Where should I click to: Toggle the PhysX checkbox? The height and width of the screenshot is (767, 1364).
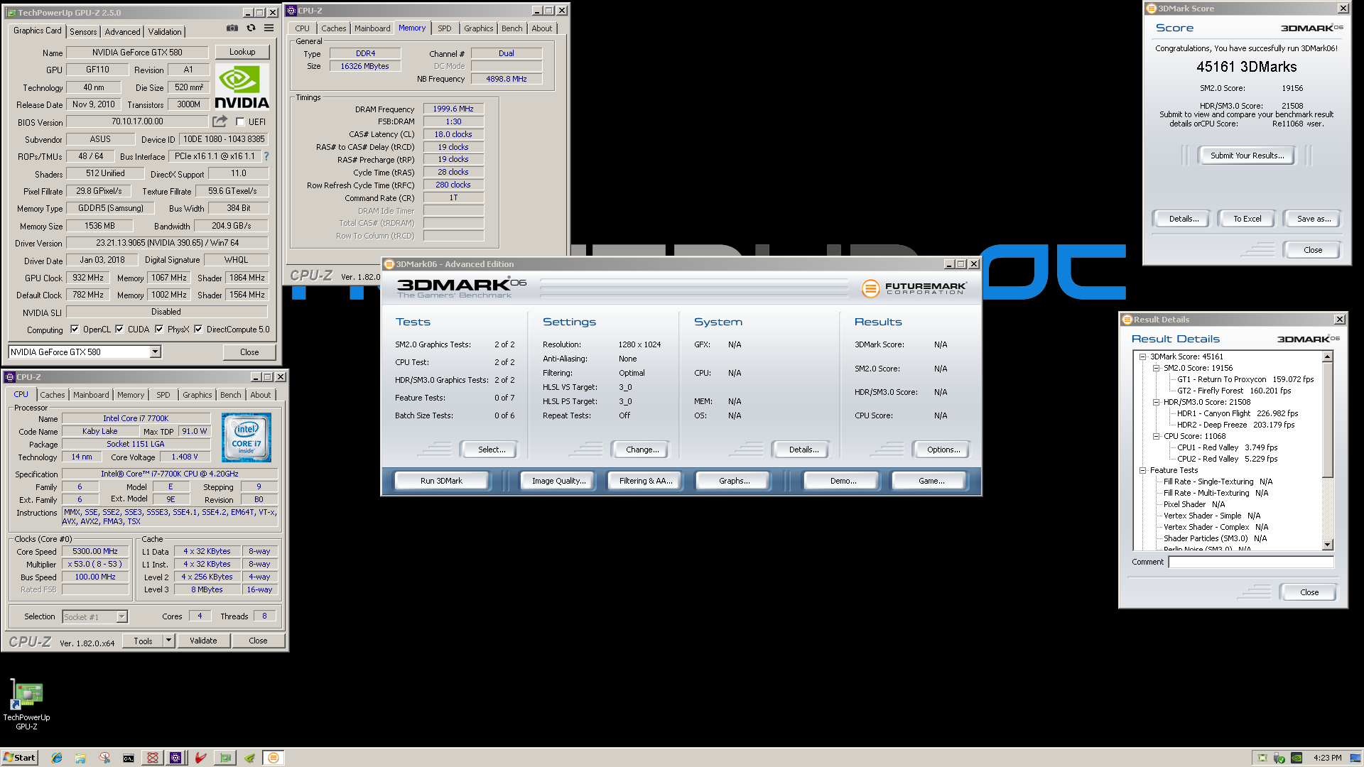159,330
